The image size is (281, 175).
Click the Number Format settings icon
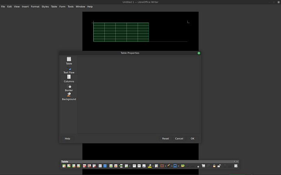(198, 166)
